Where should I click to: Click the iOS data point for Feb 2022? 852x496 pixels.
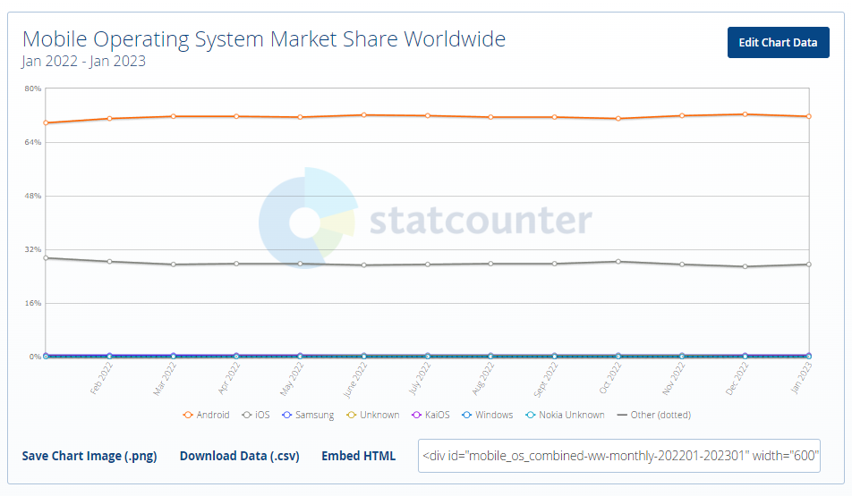tap(109, 262)
